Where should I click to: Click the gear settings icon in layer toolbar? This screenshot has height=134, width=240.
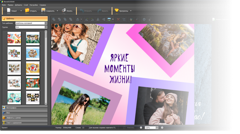[144, 19]
